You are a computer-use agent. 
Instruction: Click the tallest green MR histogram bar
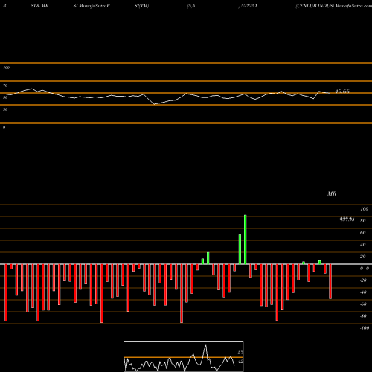tap(246, 240)
